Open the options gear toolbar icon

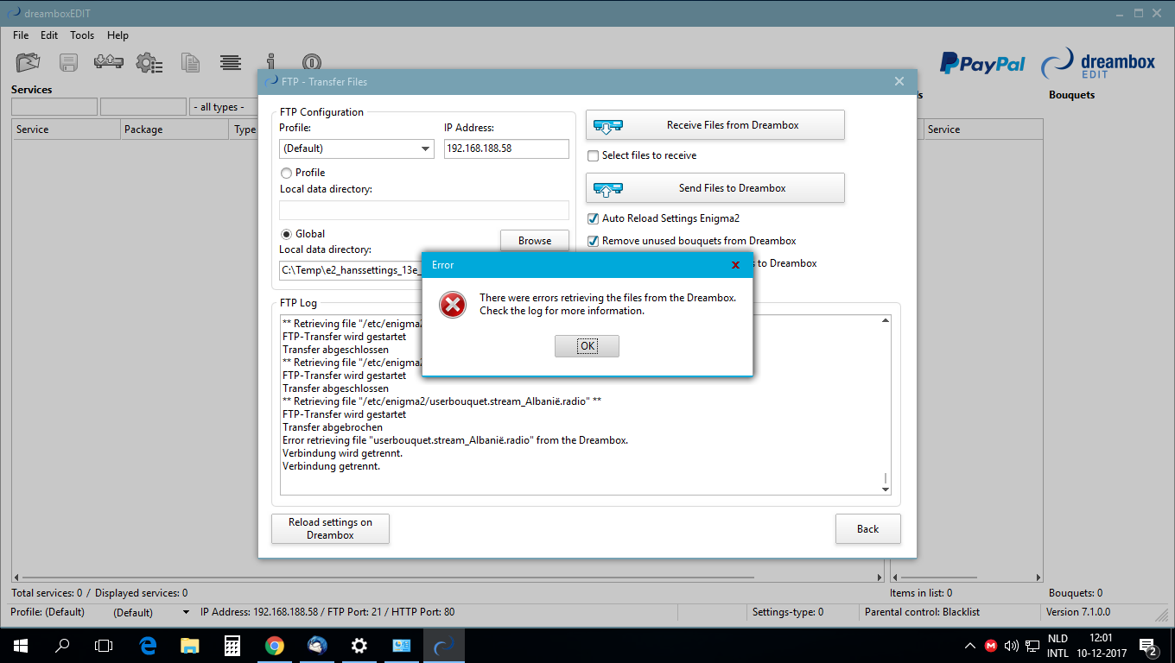149,63
